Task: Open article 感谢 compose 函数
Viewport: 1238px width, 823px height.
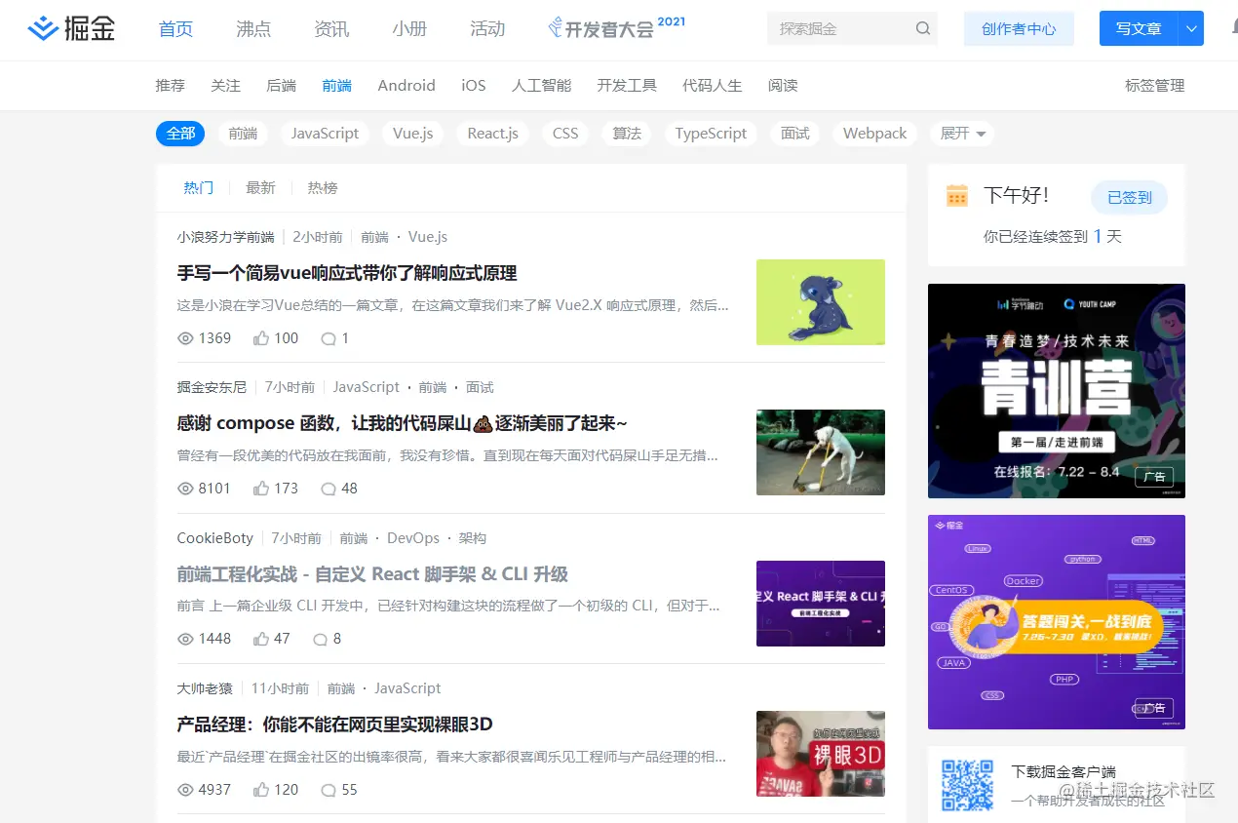Action: (x=402, y=423)
